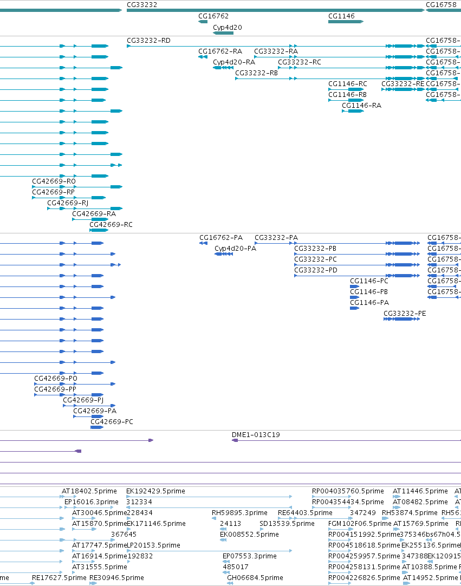Click protein CG33232-PE
This screenshot has width=461, height=586.
point(401,319)
